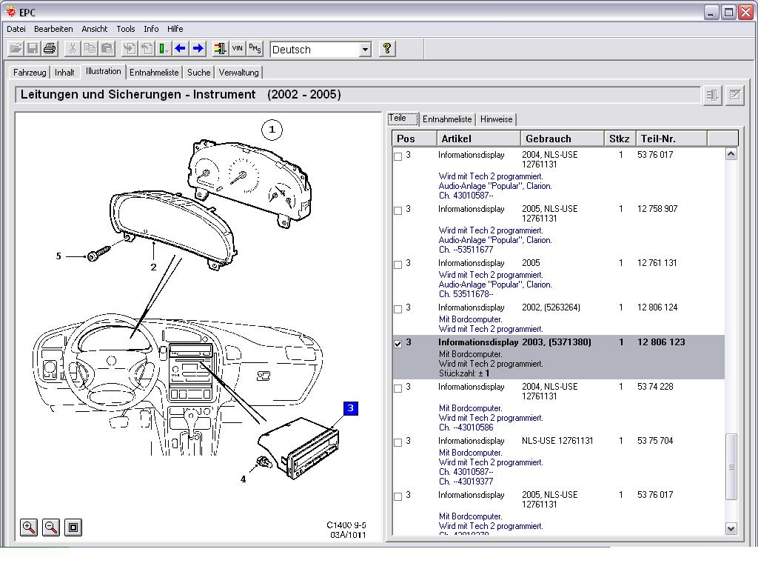758x569 pixels.
Task: Check the 2005 Bordcomputer row 53 76 017
Action: pos(398,497)
